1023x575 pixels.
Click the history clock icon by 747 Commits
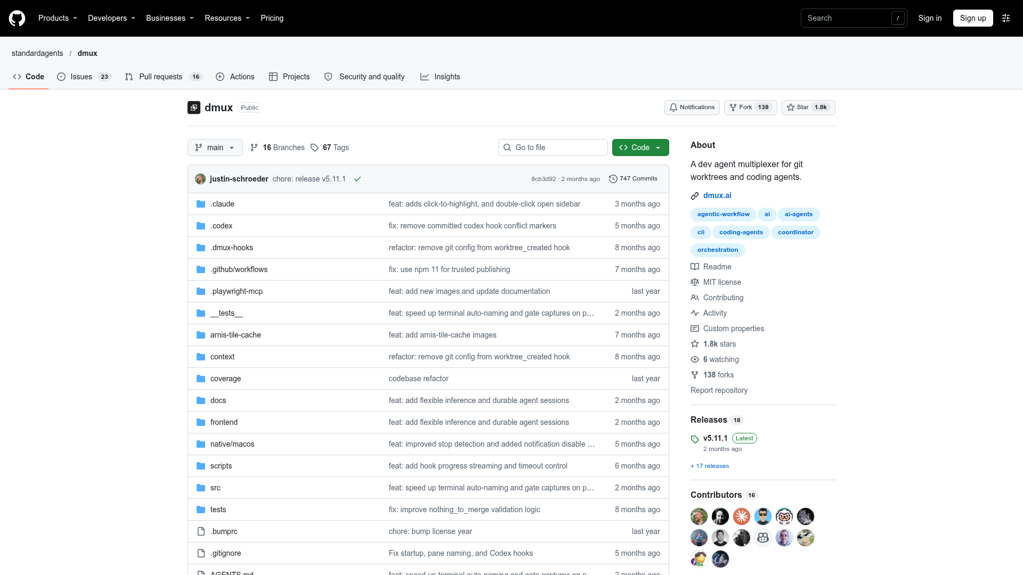tap(613, 179)
